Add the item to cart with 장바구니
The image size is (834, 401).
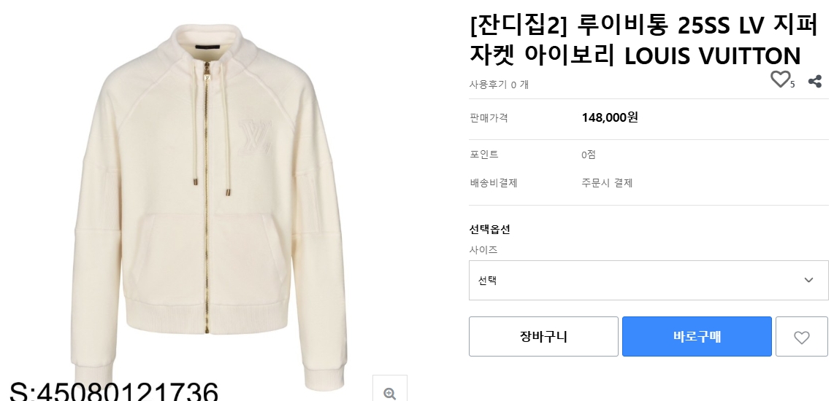pos(543,337)
